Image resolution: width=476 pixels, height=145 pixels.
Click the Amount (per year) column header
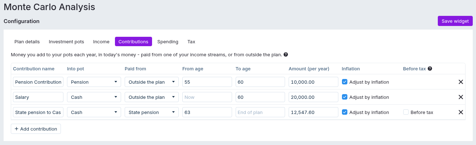click(x=308, y=69)
